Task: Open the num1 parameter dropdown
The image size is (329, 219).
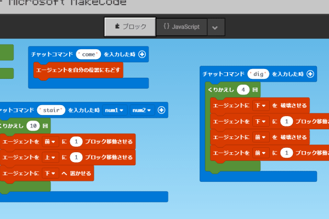Action: [115, 110]
